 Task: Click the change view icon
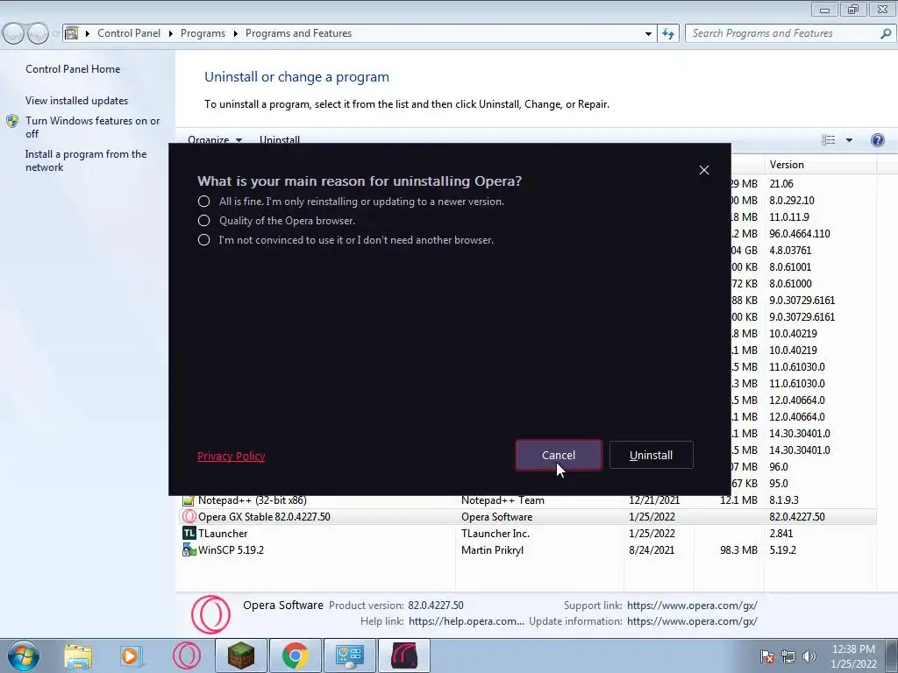click(x=828, y=140)
